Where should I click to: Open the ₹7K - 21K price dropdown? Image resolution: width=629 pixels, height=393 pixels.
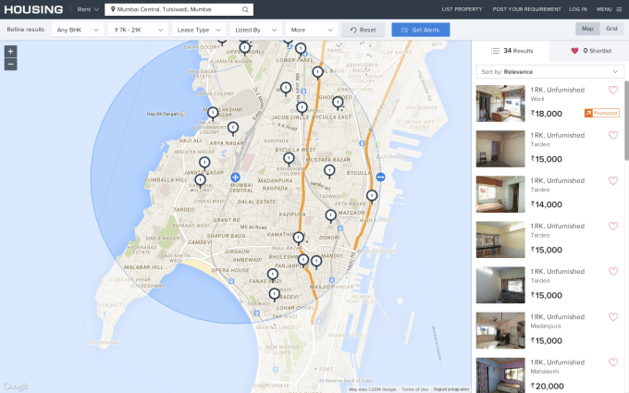coord(138,31)
